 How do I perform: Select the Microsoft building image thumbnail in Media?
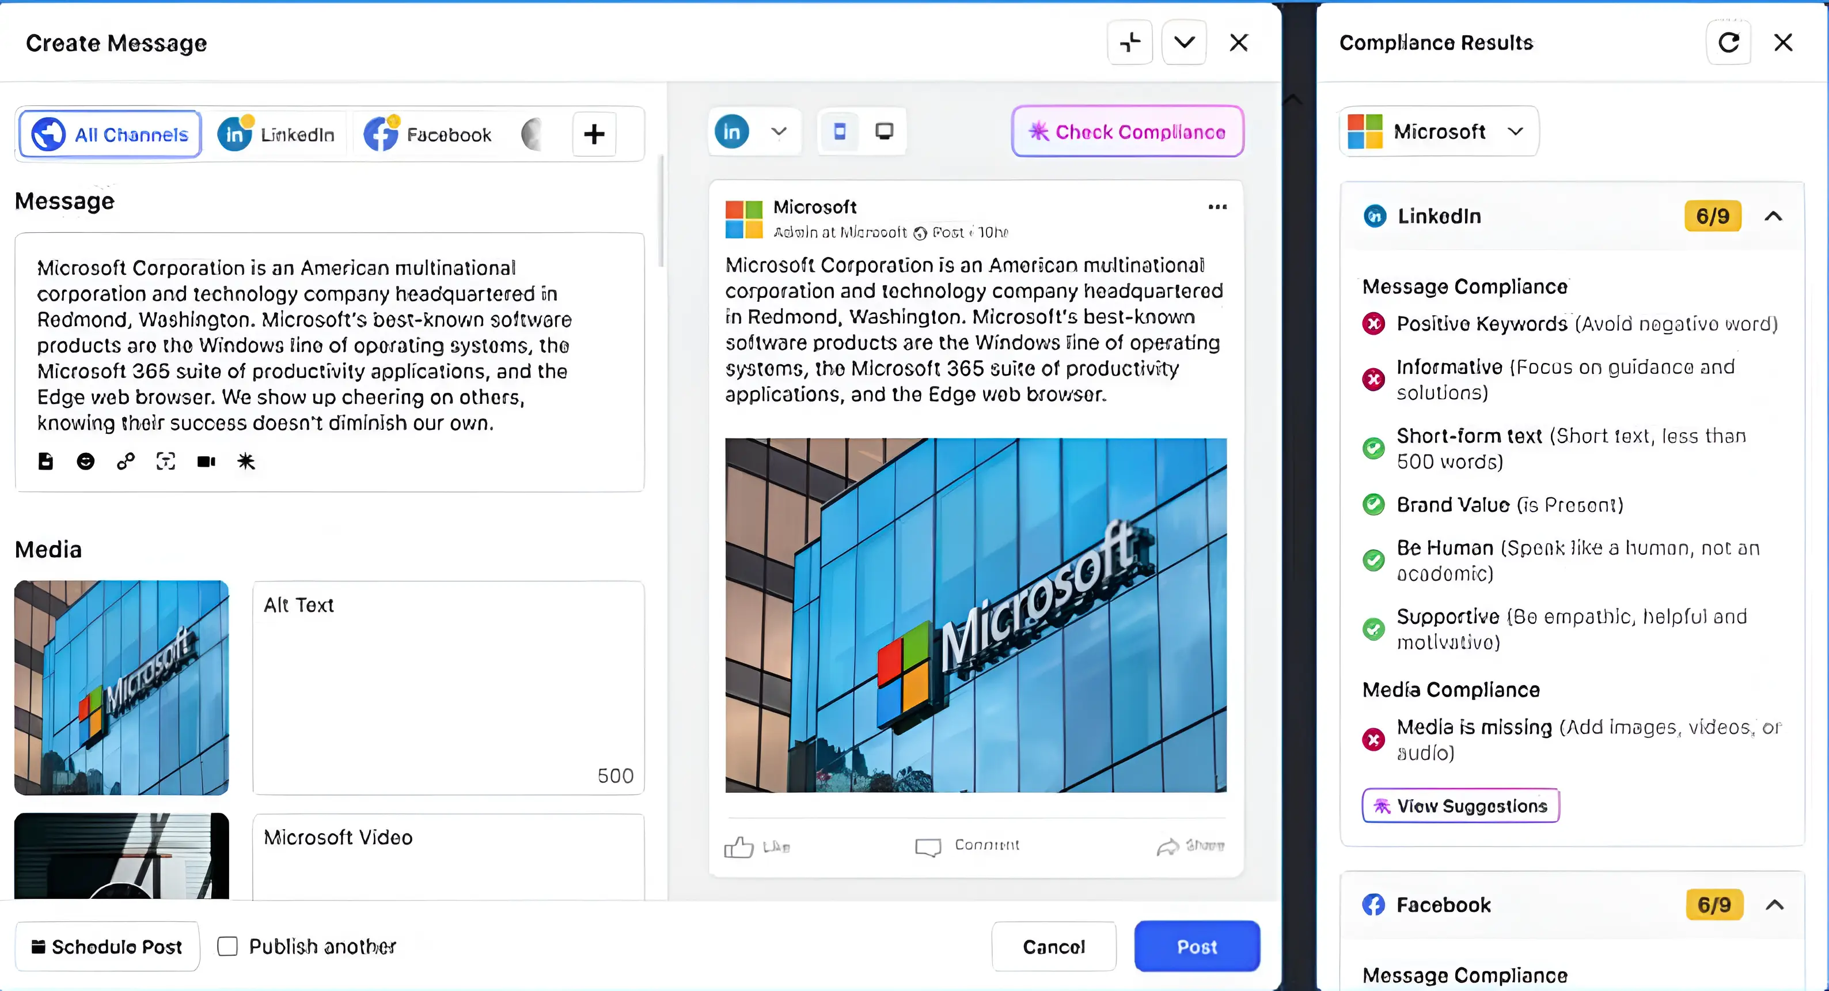click(x=122, y=688)
